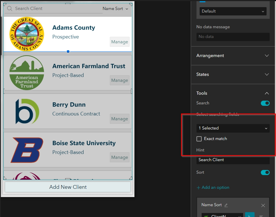Open the ClientN sort field dropdown

(x=222, y=215)
